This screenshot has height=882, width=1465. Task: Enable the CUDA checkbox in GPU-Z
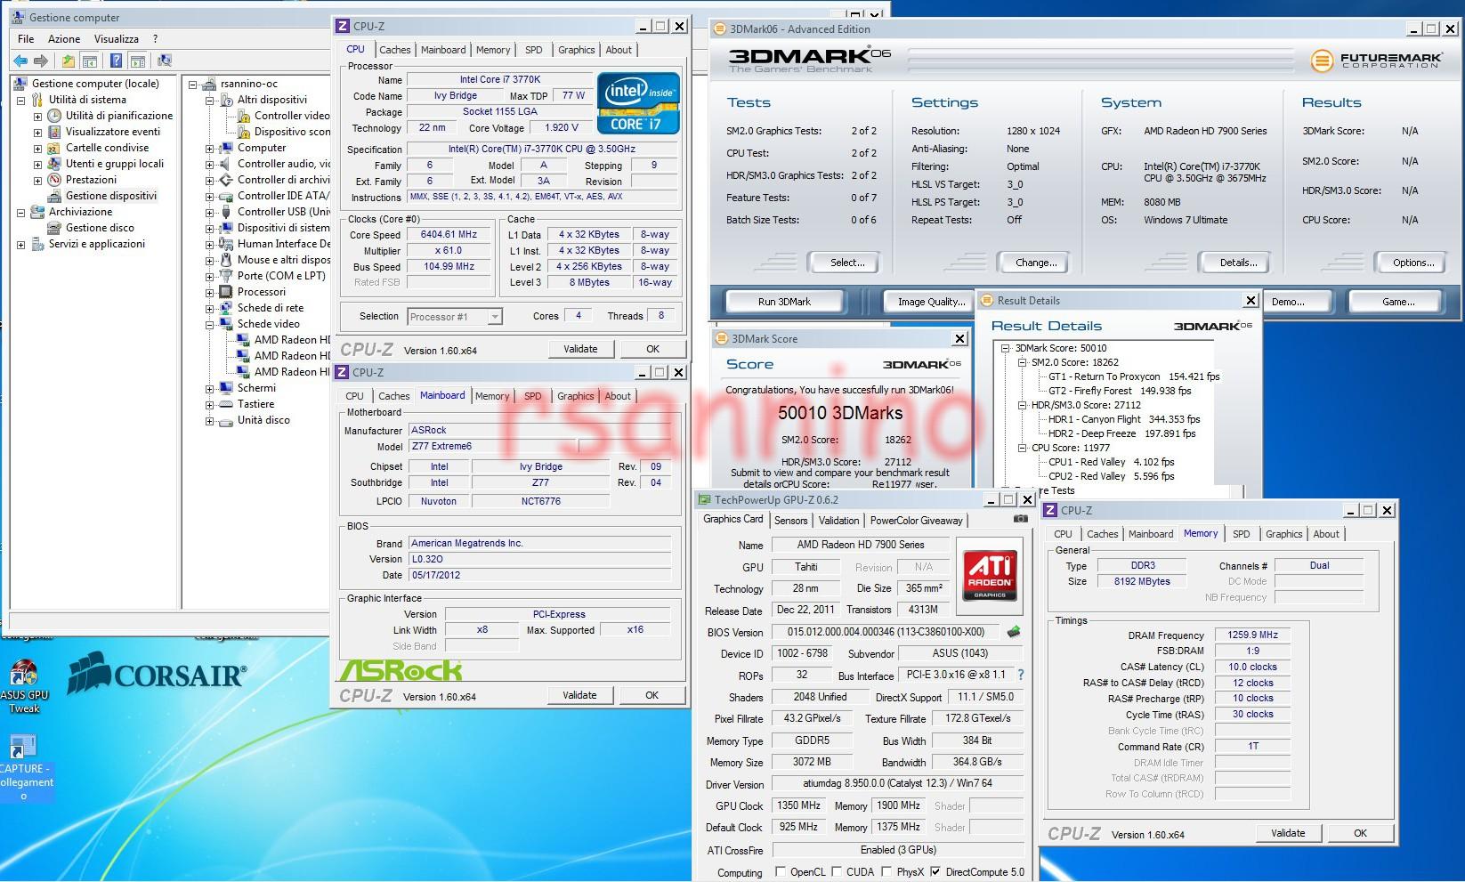coord(837,872)
